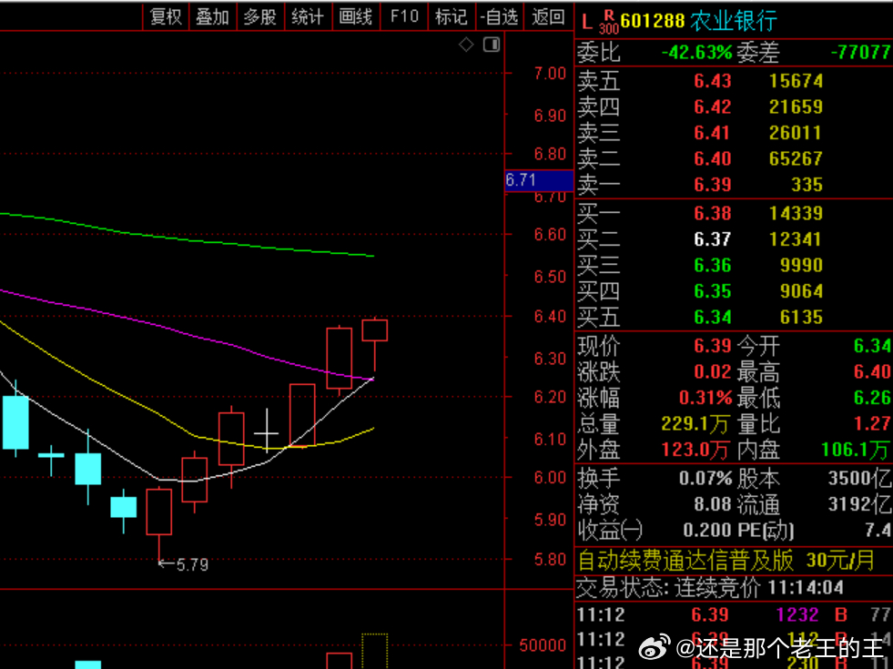Screen dimensions: 893x669
Task: Open the 统计 statistics tool
Action: coord(308,16)
